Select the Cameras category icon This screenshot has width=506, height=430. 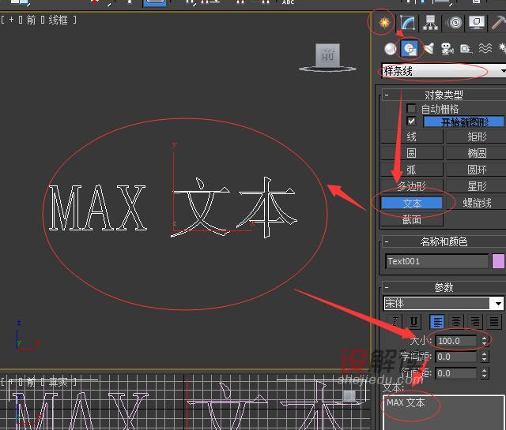447,49
